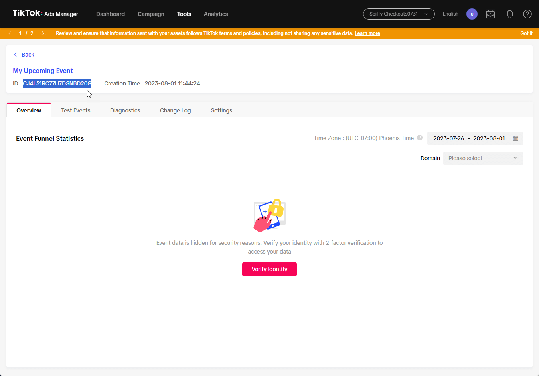Click the Back arrow chevron icon
This screenshot has height=376, width=539.
pyautogui.click(x=16, y=55)
